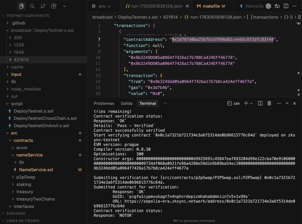
Task: Expand folder 1946
Action: 43,52
